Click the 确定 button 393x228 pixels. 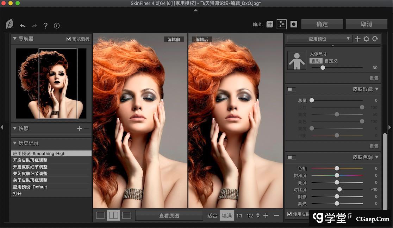coord(322,24)
